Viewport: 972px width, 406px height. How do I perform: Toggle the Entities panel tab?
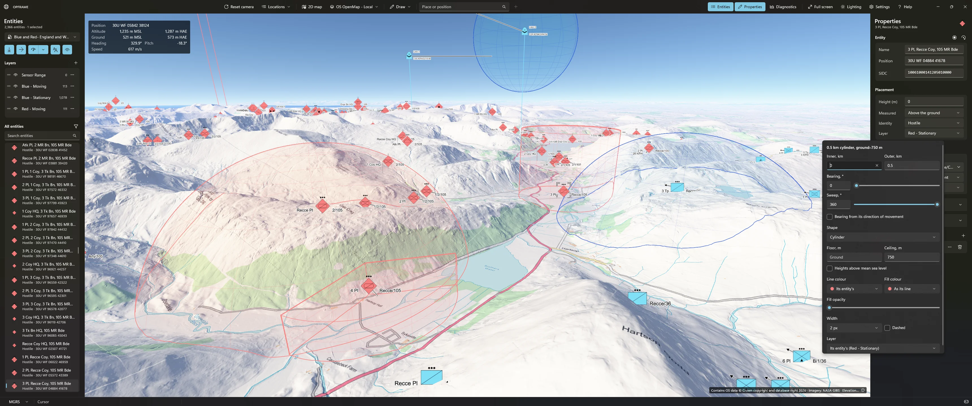click(720, 7)
